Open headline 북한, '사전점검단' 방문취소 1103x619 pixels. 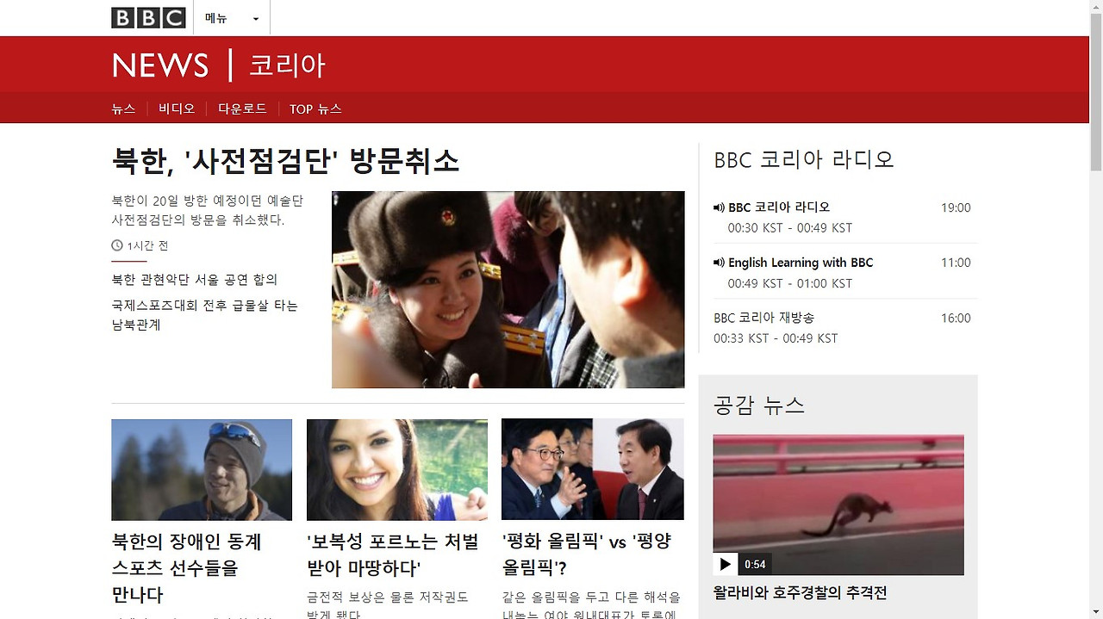[285, 161]
